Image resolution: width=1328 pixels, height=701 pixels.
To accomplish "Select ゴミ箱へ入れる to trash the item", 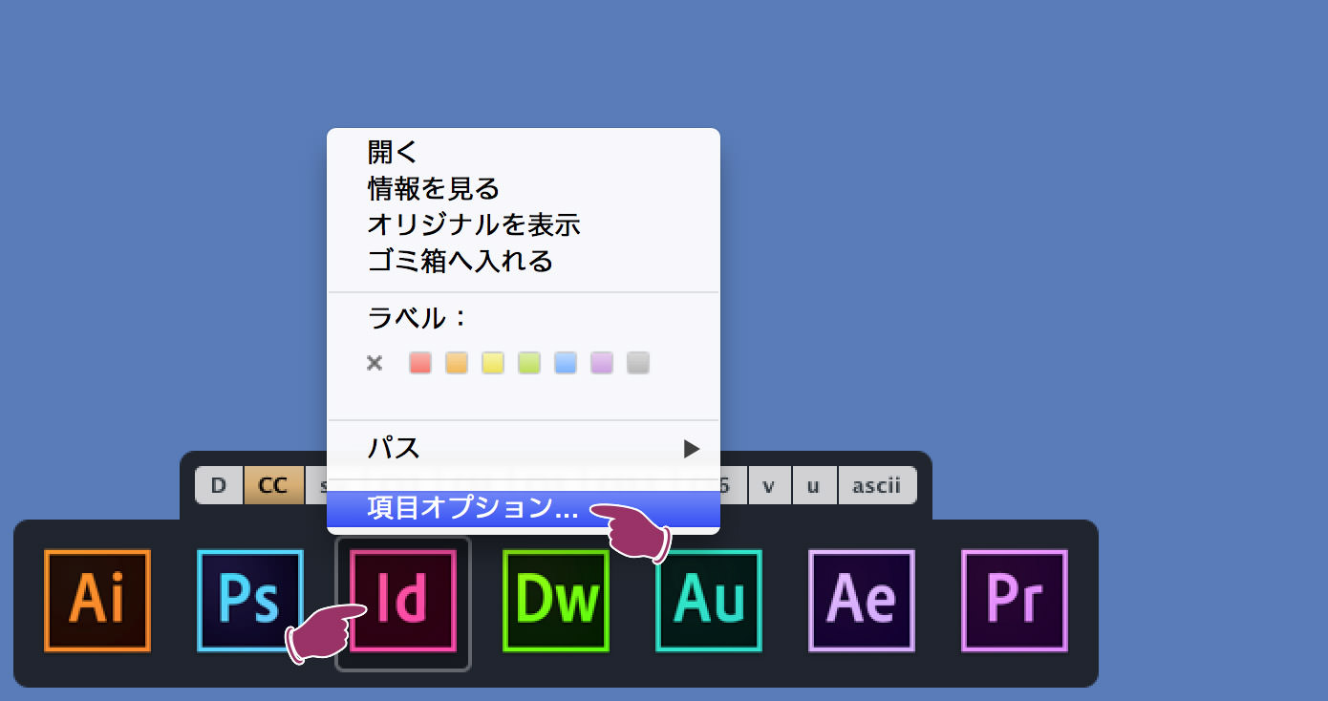I will [524, 261].
